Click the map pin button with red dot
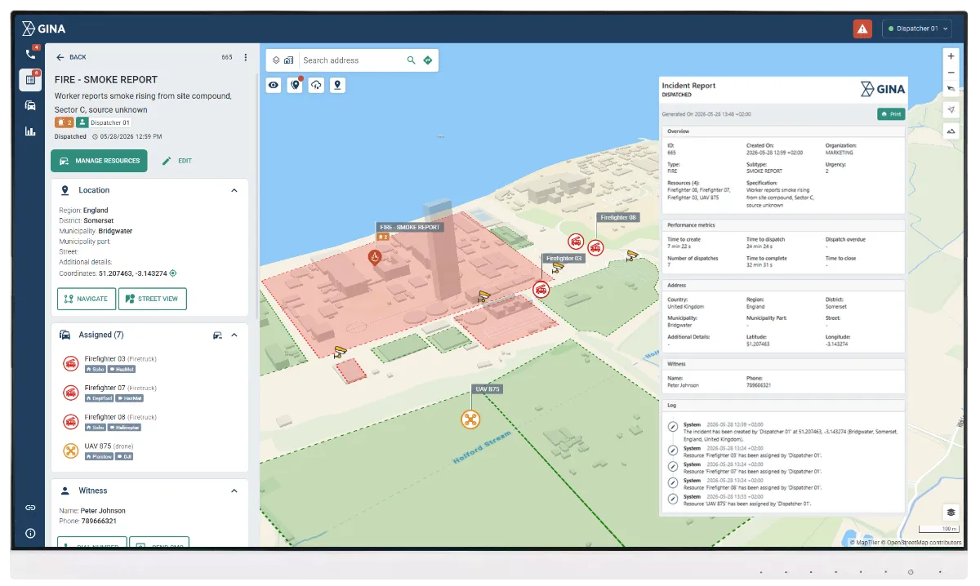The height and width of the screenshot is (586, 980). [x=295, y=85]
